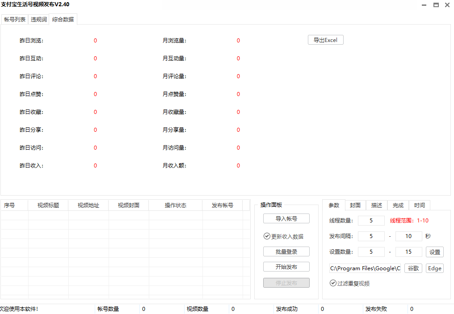Start publishing with 开始发布 button

pyautogui.click(x=286, y=267)
